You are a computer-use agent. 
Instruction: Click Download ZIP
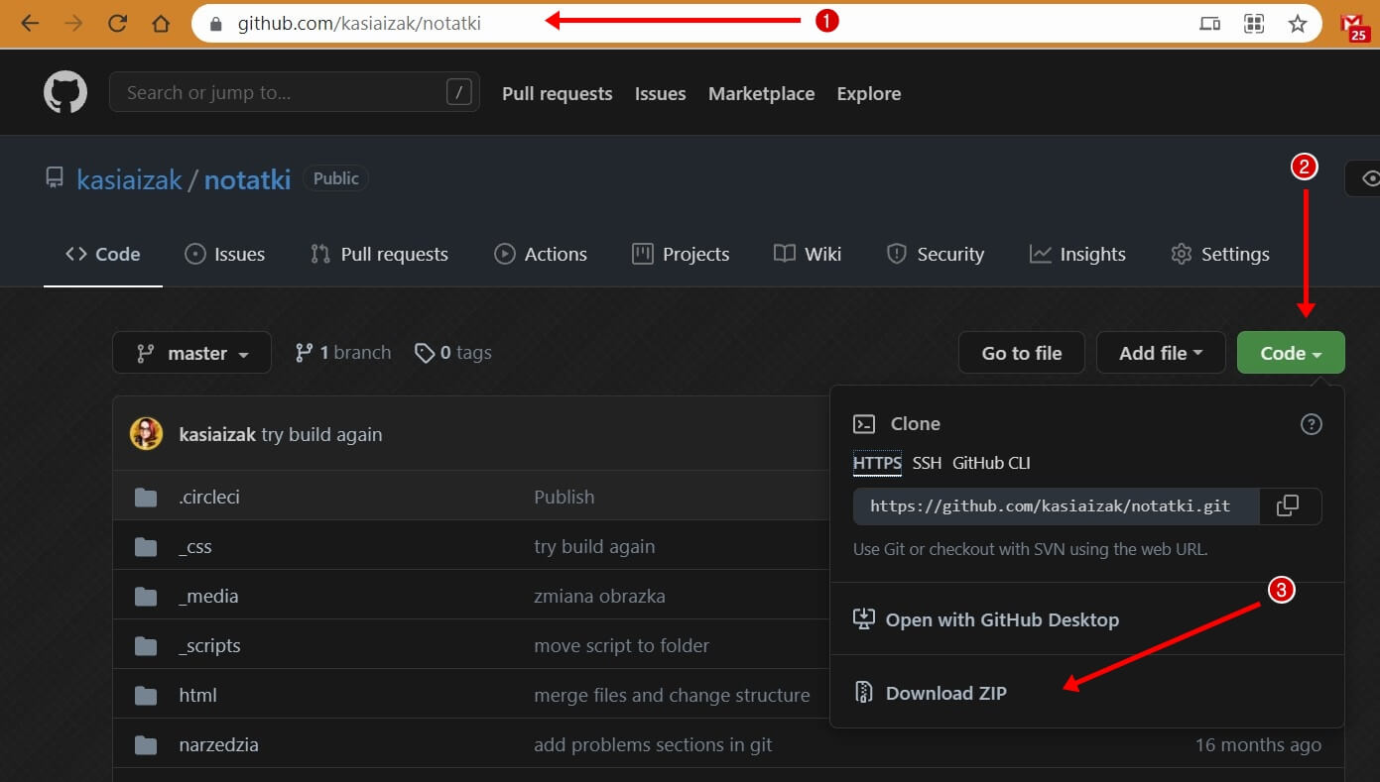pyautogui.click(x=944, y=693)
